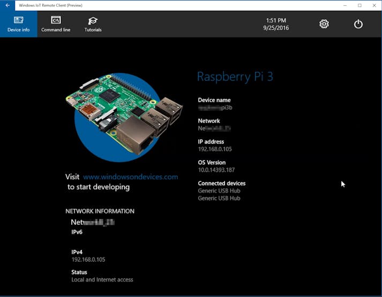Click the Network label in device details
This screenshot has height=297, width=382.
click(x=209, y=121)
